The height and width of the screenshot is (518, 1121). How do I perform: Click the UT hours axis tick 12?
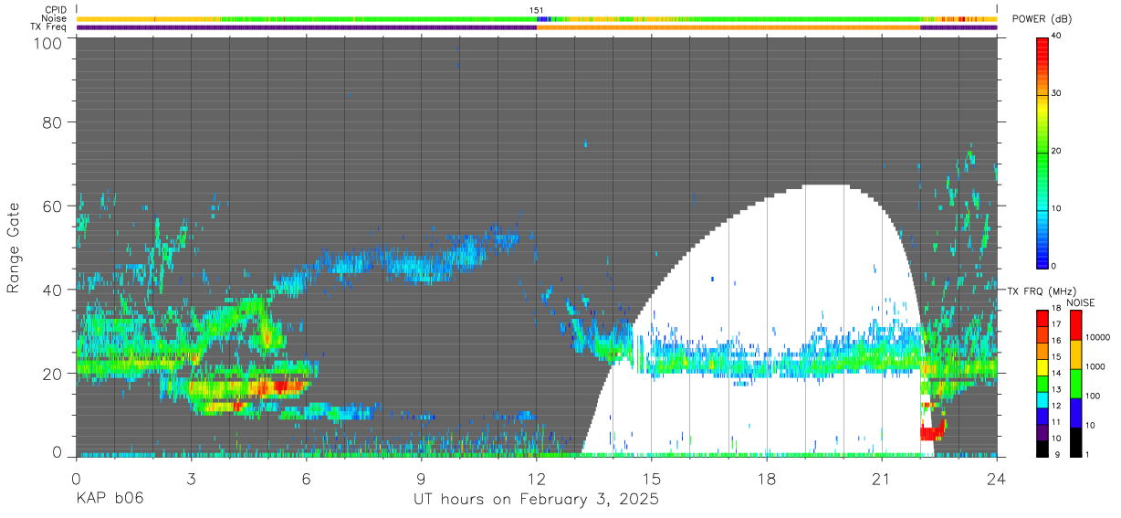537,480
